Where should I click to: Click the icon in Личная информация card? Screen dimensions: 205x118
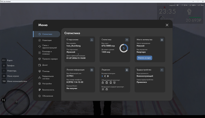92,70
